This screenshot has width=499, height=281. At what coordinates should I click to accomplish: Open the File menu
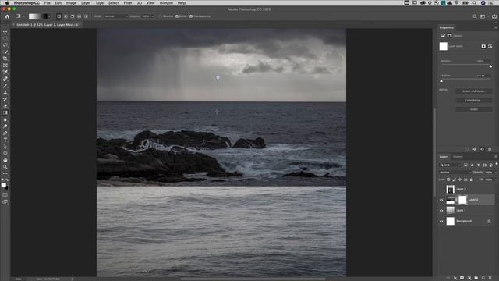coord(48,3)
